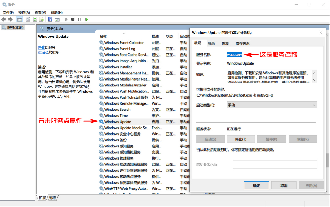Click the magnifier gear icon in 服务(本地) header
The height and width of the screenshot is (207, 330).
pos(41,29)
